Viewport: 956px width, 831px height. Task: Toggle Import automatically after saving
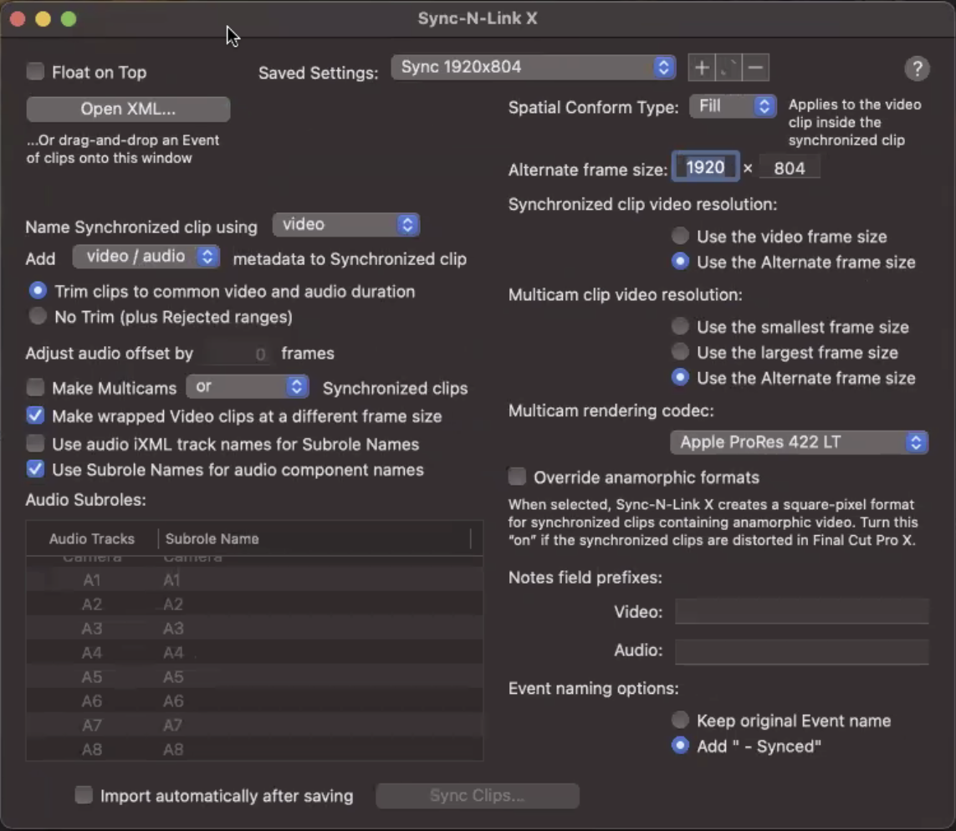coord(84,795)
